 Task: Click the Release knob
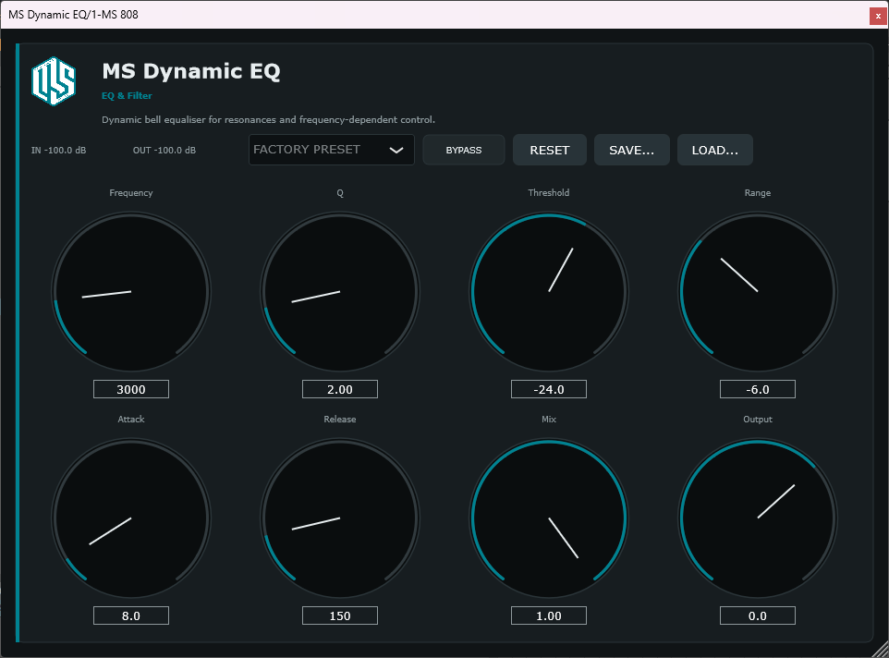coord(339,518)
